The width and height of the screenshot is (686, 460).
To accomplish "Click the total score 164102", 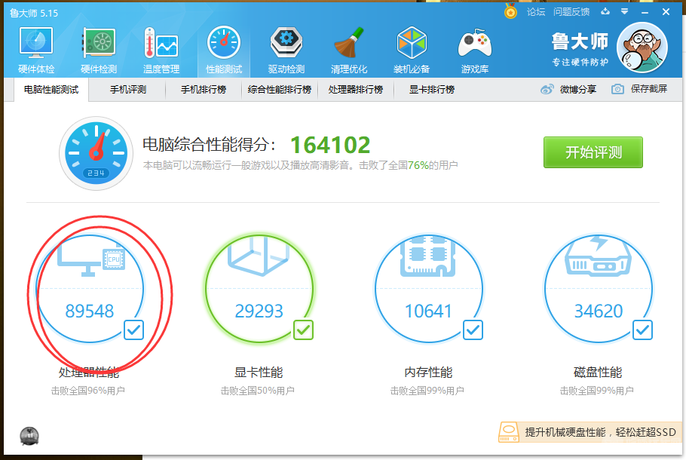I will 330,145.
